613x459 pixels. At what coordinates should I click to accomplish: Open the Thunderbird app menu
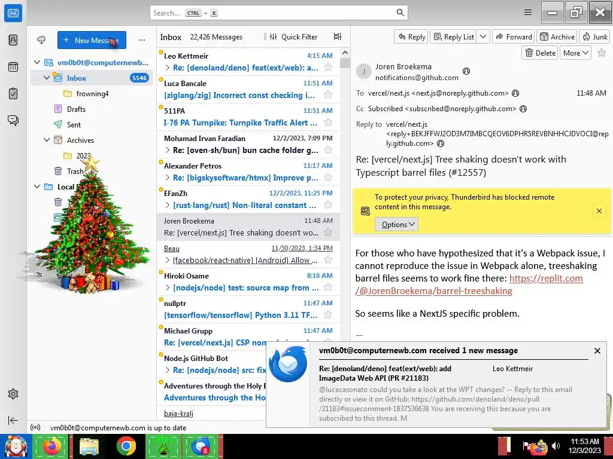click(528, 13)
